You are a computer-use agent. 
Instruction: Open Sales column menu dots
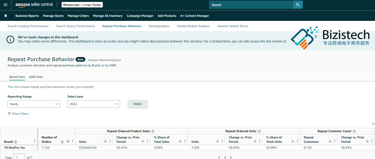pos(110,141)
